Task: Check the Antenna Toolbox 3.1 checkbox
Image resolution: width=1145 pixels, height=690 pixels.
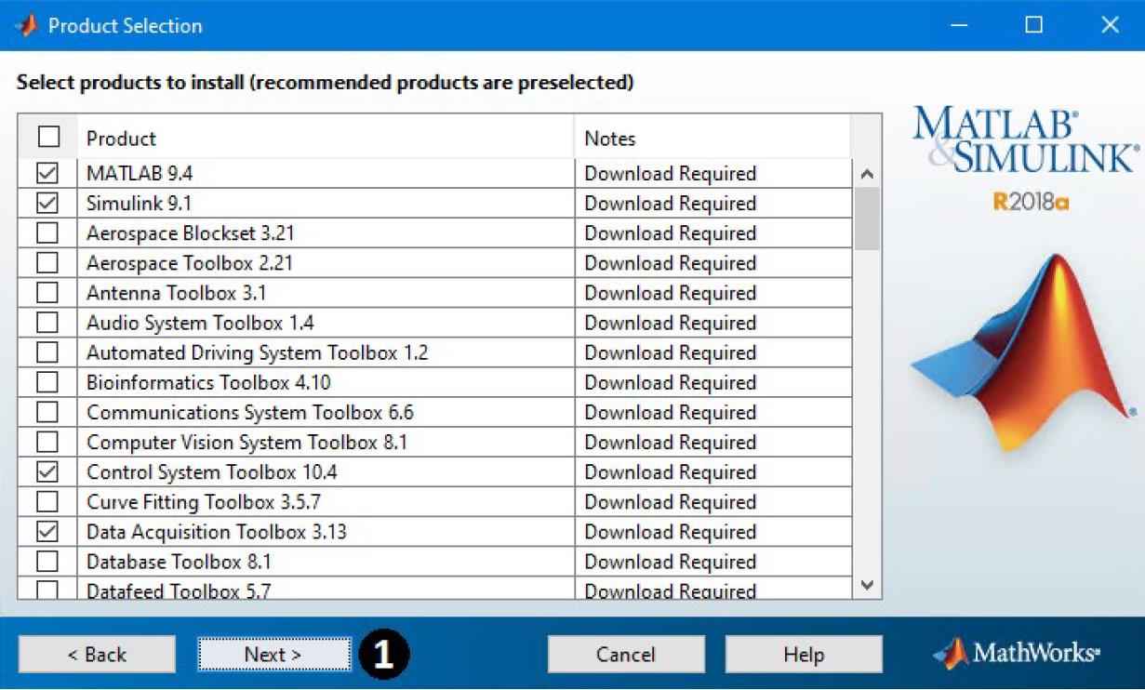Action: (x=47, y=293)
